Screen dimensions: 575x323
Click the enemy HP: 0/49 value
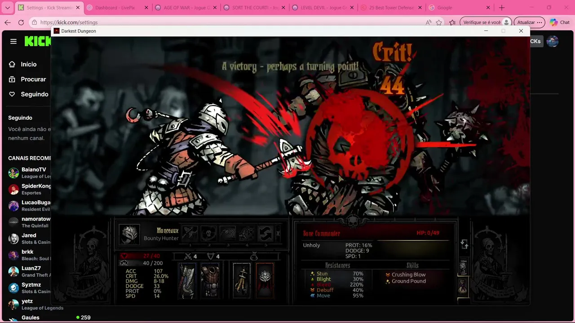click(428, 233)
